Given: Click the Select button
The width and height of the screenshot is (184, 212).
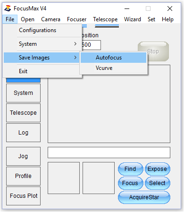Looking at the screenshot, I should 158,183.
